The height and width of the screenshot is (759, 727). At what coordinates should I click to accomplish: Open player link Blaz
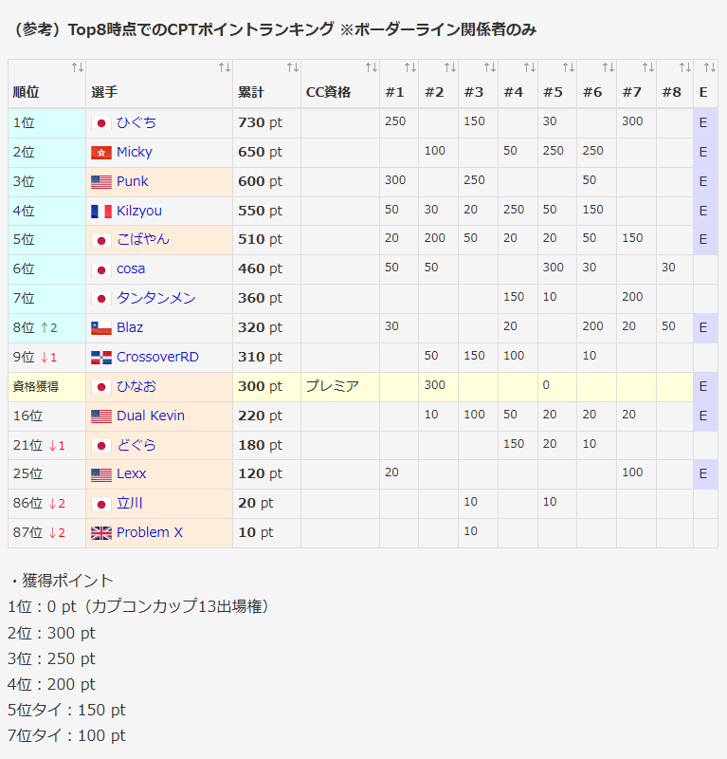tap(130, 327)
